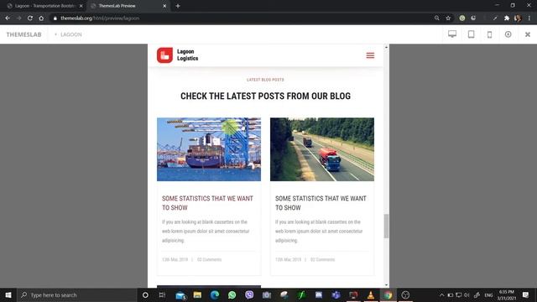Switch to mobile phone preview mode
This screenshot has width=537, height=302.
490,34
